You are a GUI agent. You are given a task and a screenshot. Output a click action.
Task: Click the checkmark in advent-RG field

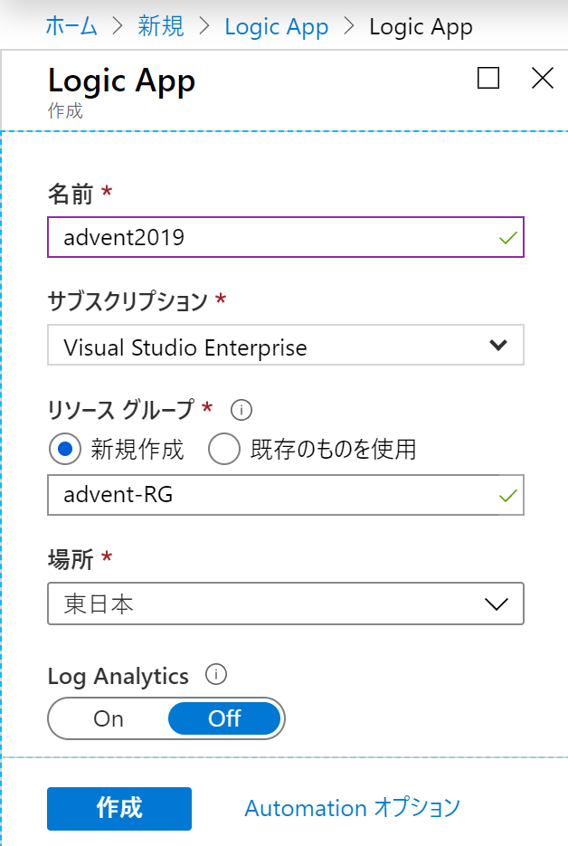pyautogui.click(x=507, y=495)
